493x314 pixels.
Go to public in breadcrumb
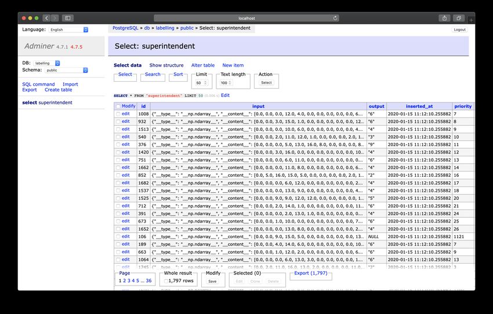pos(187,28)
